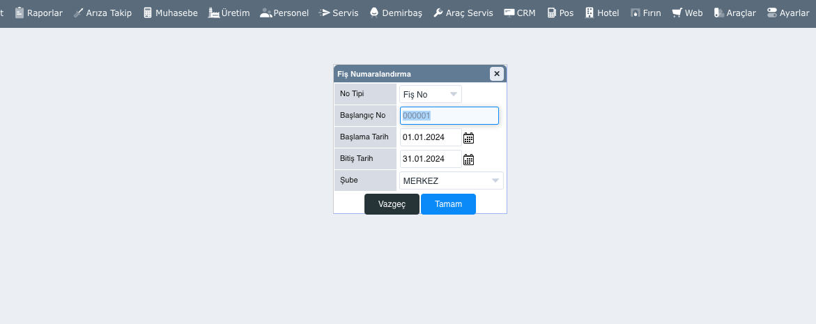Click the Muhasebe calculator icon
This screenshot has width=816, height=324.
click(x=148, y=13)
